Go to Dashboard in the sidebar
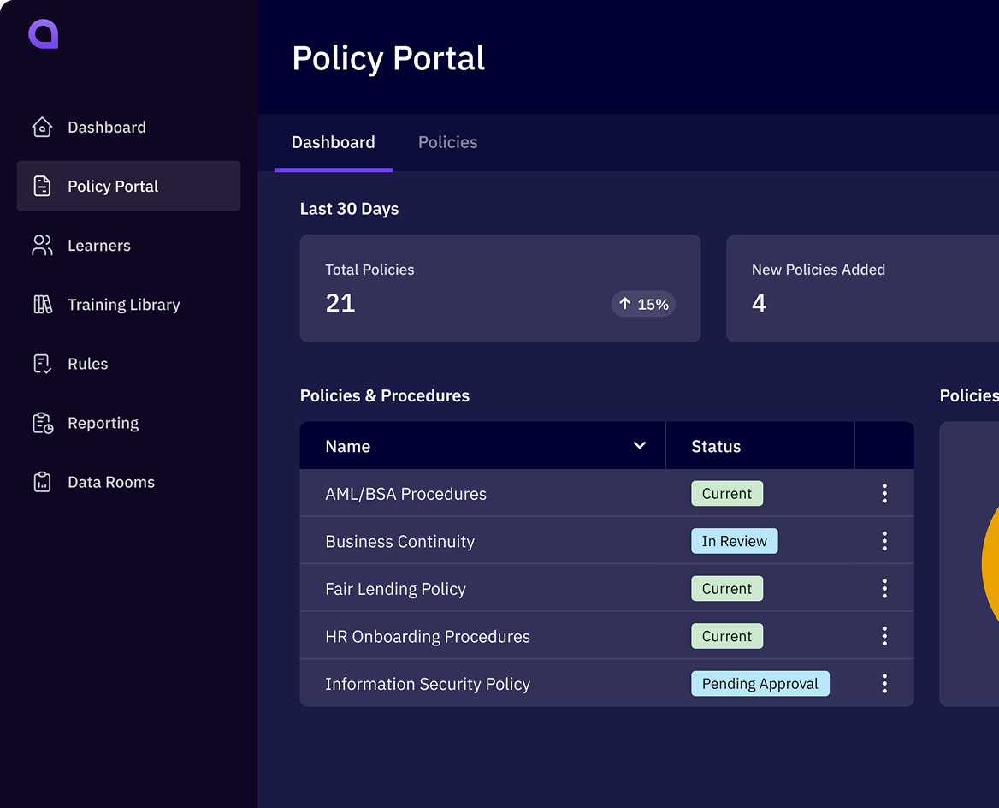This screenshot has width=999, height=808. (x=128, y=127)
